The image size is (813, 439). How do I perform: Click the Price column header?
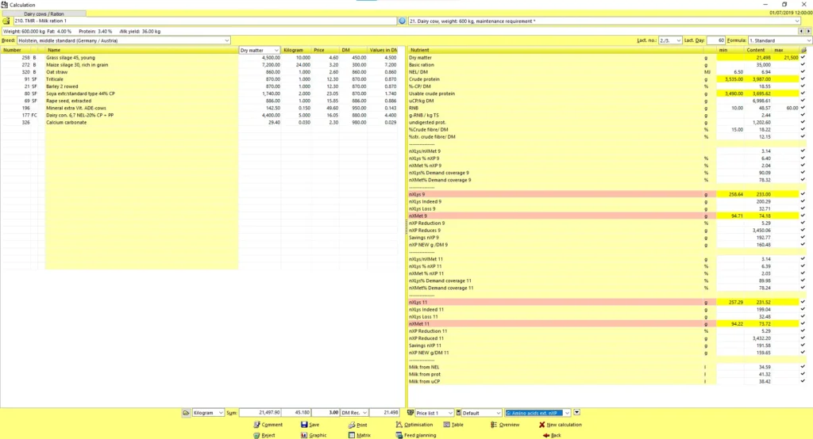(326, 50)
